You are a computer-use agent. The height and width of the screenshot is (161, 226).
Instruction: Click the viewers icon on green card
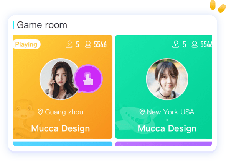(195, 44)
